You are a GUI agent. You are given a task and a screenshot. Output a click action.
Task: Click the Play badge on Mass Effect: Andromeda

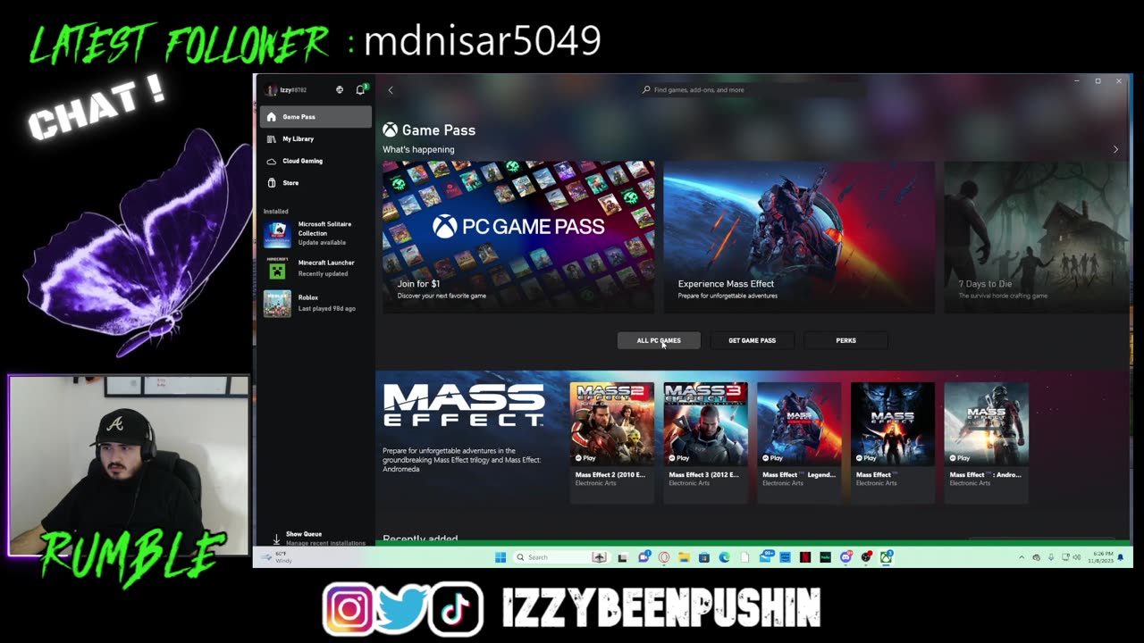(959, 458)
